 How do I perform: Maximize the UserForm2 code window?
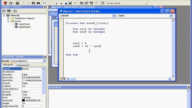pos(167,11)
